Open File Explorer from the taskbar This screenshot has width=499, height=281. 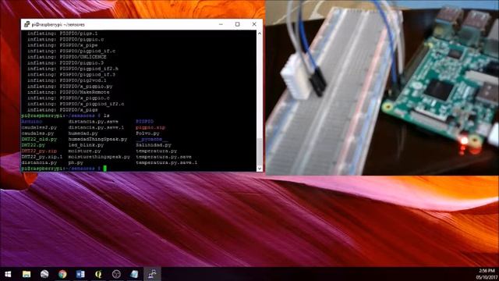(x=27, y=274)
